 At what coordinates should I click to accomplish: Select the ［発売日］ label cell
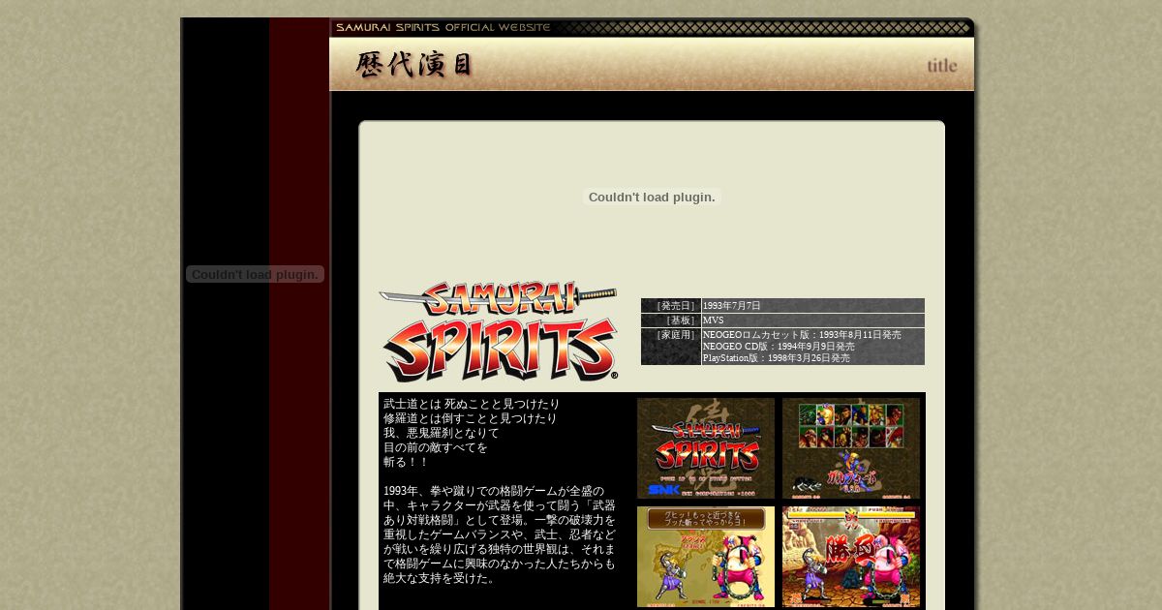tap(670, 306)
